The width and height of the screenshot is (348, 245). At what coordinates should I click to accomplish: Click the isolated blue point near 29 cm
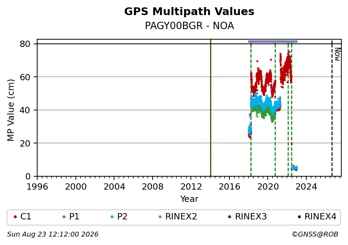click(x=292, y=129)
